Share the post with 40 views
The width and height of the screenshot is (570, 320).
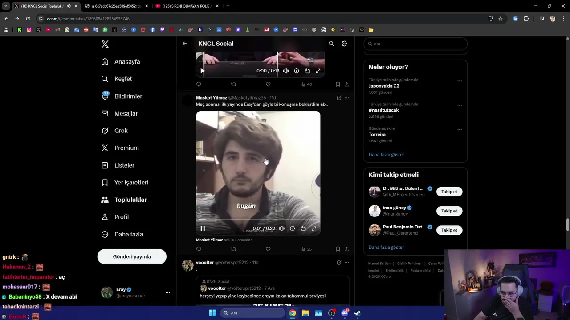(x=347, y=84)
